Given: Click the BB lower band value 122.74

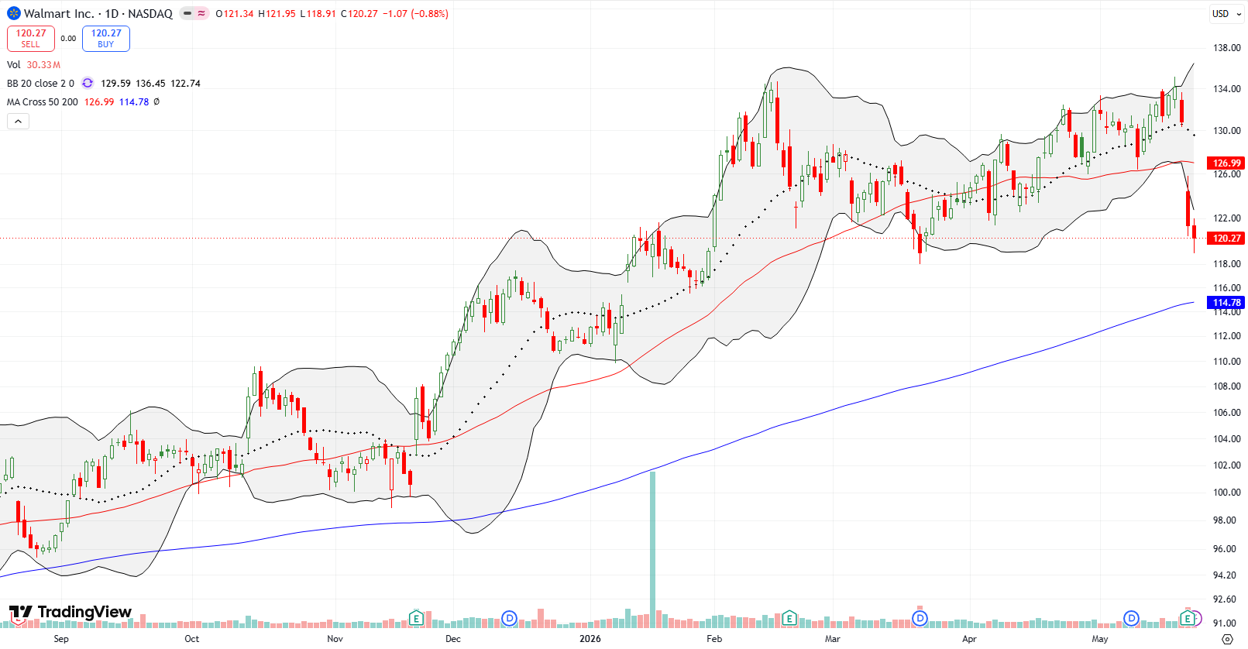Looking at the screenshot, I should click(x=185, y=84).
